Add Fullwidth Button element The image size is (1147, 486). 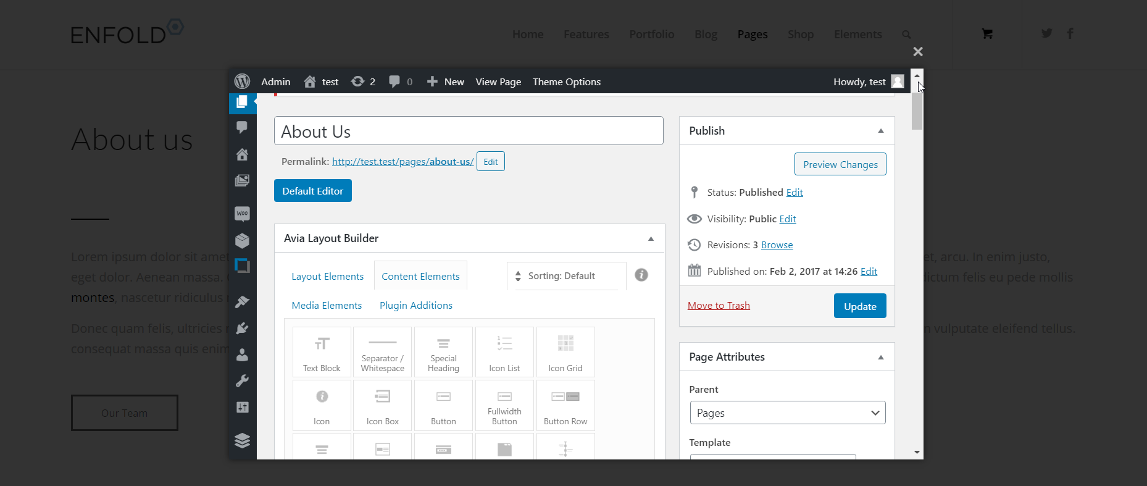pyautogui.click(x=504, y=405)
